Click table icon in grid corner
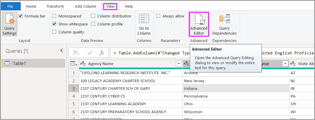This screenshot has width=315, height=120. click(73, 64)
